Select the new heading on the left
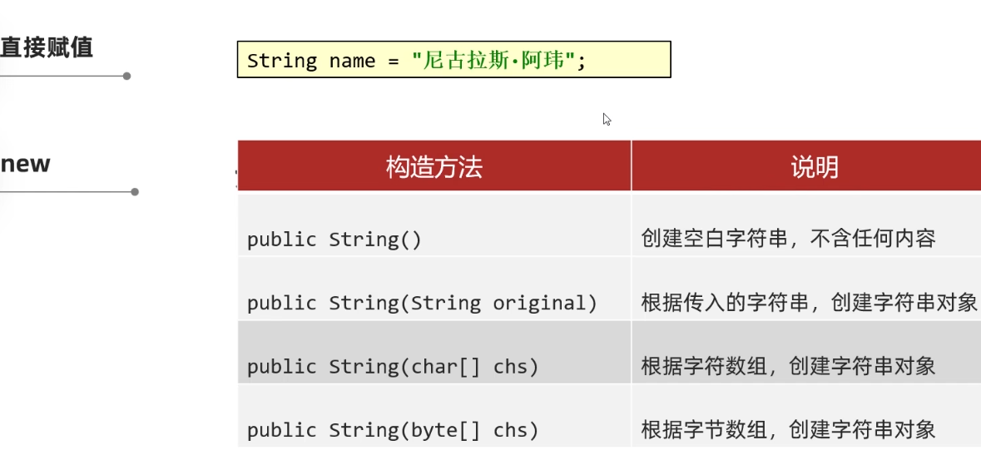This screenshot has width=981, height=455. [26, 164]
